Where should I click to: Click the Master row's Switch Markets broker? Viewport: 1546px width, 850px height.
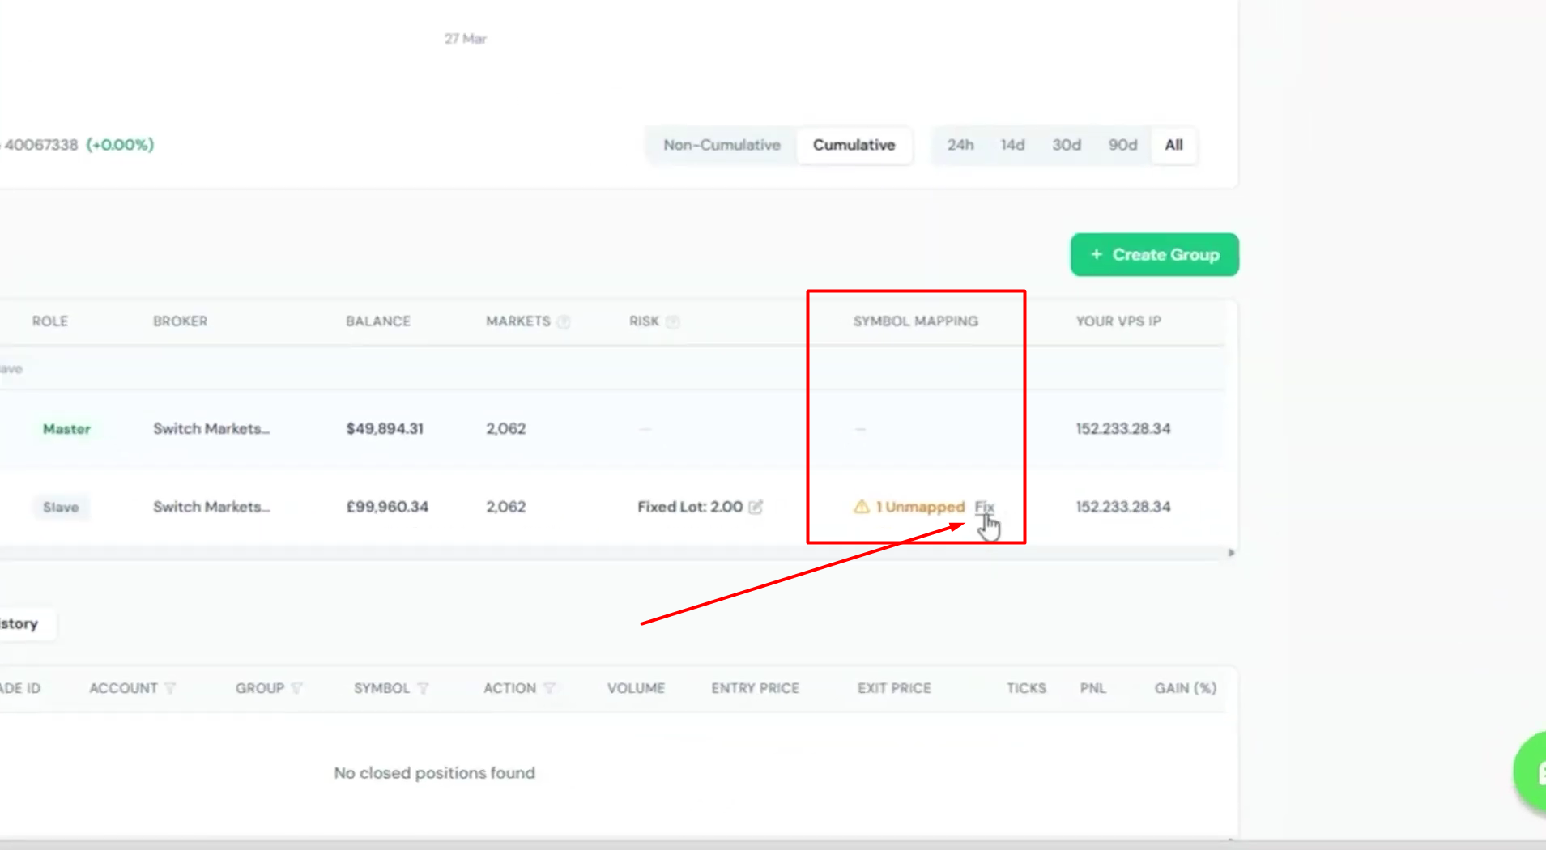tap(211, 429)
